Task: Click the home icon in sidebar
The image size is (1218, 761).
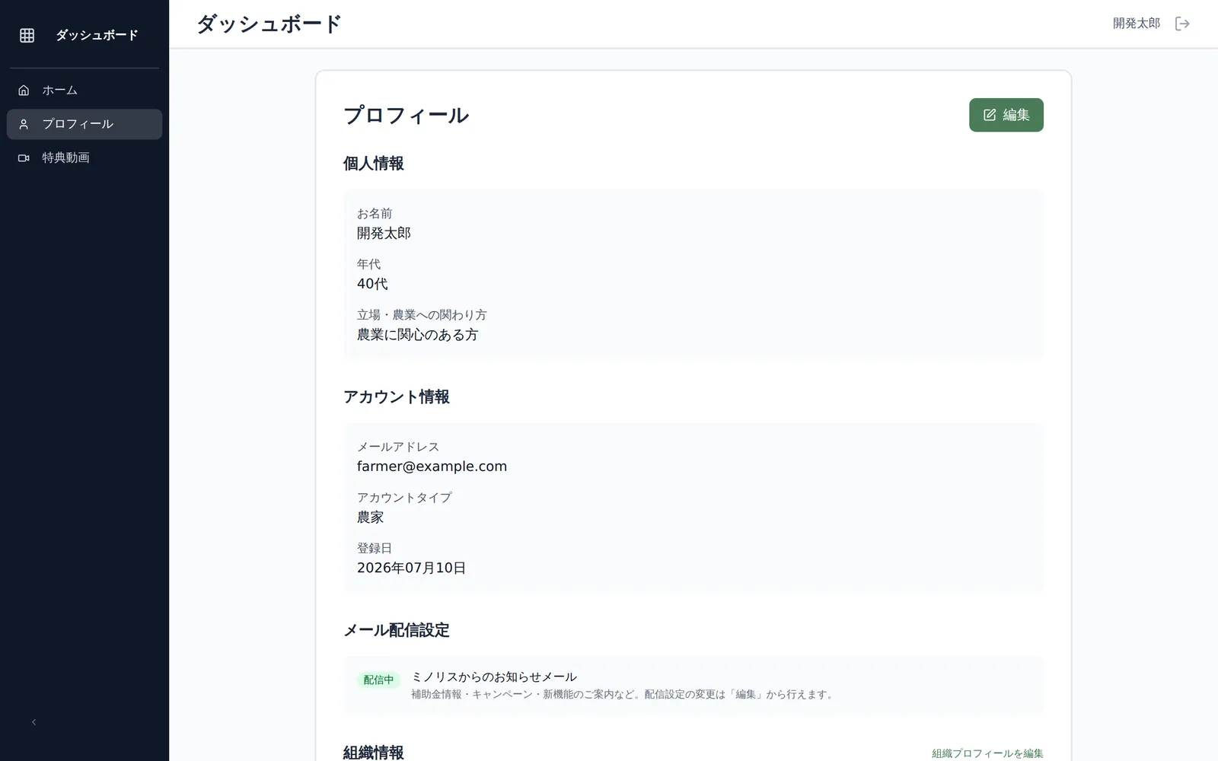Action: coord(24,91)
